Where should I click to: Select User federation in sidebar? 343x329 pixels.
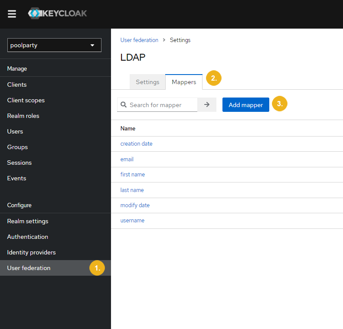[x=29, y=268]
